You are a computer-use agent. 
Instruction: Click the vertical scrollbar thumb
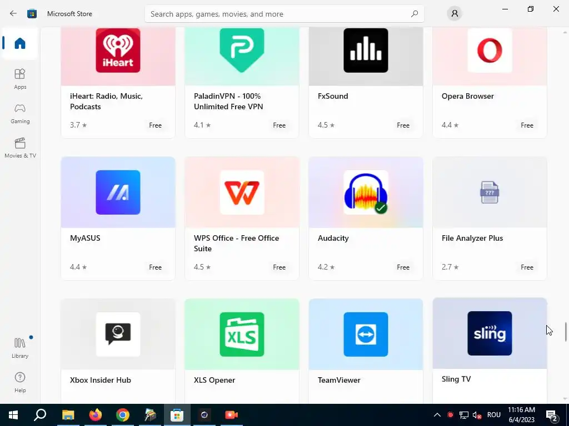click(565, 332)
